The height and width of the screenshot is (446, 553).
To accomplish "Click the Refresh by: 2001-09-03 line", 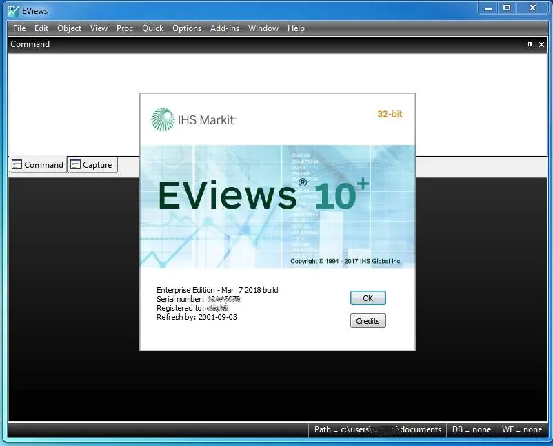I will pyautogui.click(x=197, y=317).
